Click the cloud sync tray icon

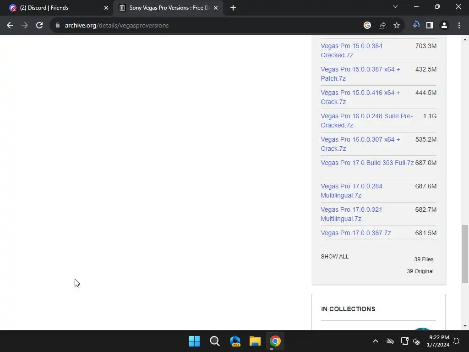tap(390, 341)
